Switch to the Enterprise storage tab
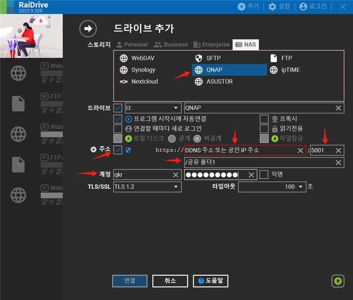This screenshot has height=300, width=353. pos(211,45)
